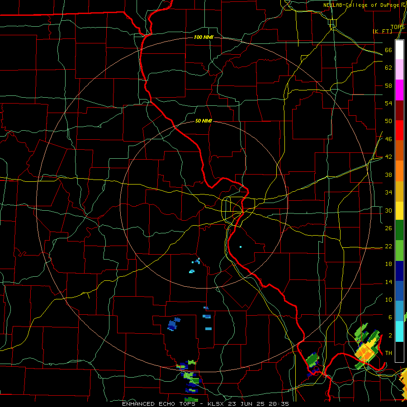Click the "42" legend value
The width and height of the screenshot is (407, 407).
pyautogui.click(x=388, y=157)
